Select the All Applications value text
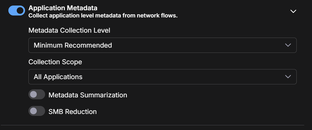This screenshot has width=312, height=130. pyautogui.click(x=58, y=77)
